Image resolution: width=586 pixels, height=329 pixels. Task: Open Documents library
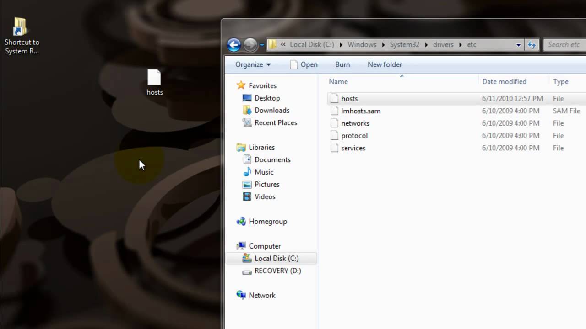(272, 159)
